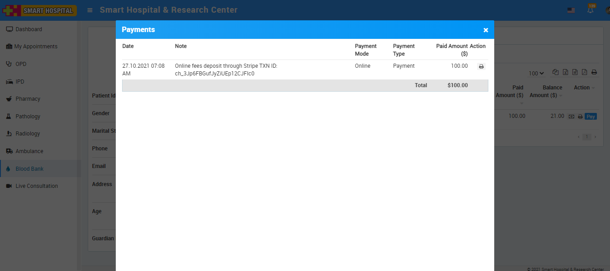Print the Stripe payment receipt row

click(x=481, y=66)
